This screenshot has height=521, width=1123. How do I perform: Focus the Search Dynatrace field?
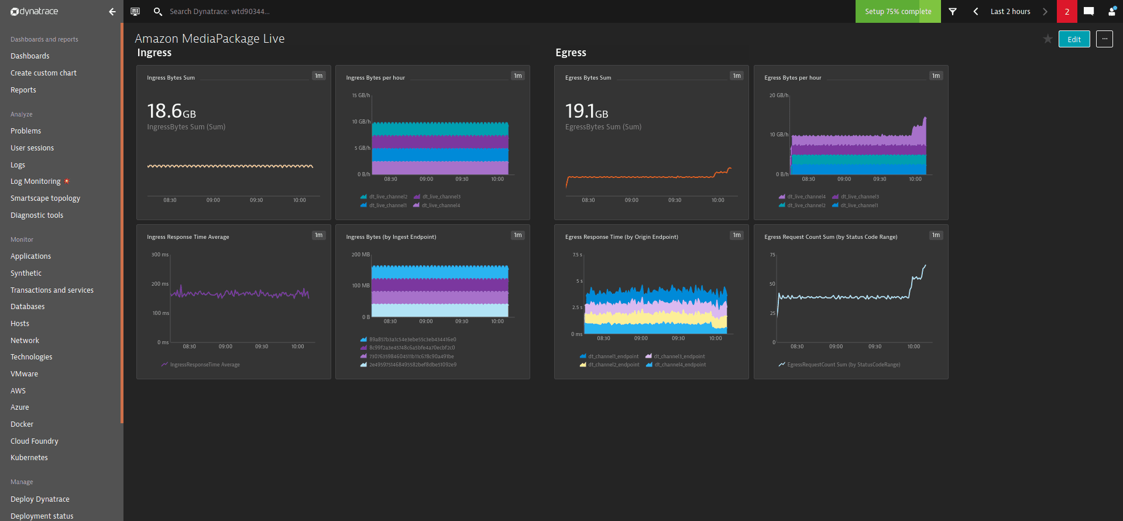219,11
